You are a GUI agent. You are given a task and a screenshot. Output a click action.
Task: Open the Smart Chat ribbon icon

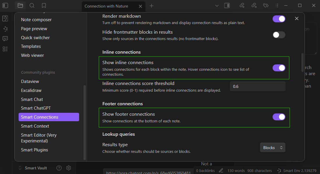coord(5,39)
